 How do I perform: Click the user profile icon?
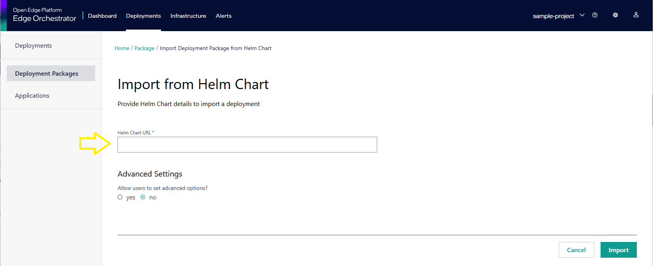636,15
